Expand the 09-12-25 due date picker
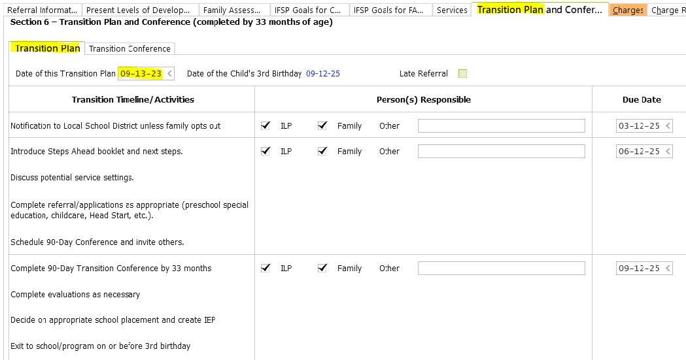 (668, 269)
